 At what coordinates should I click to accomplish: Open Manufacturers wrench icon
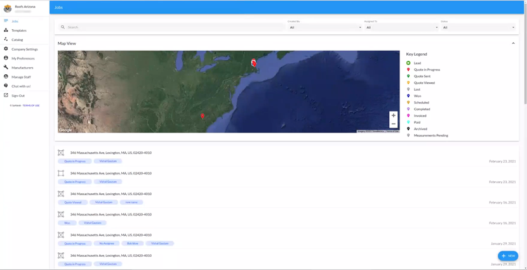[x=6, y=67]
